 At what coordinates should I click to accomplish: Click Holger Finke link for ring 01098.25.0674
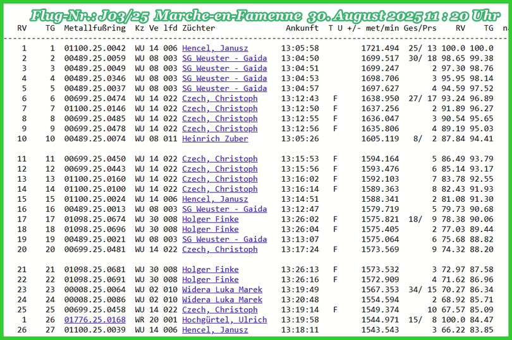click(210, 220)
